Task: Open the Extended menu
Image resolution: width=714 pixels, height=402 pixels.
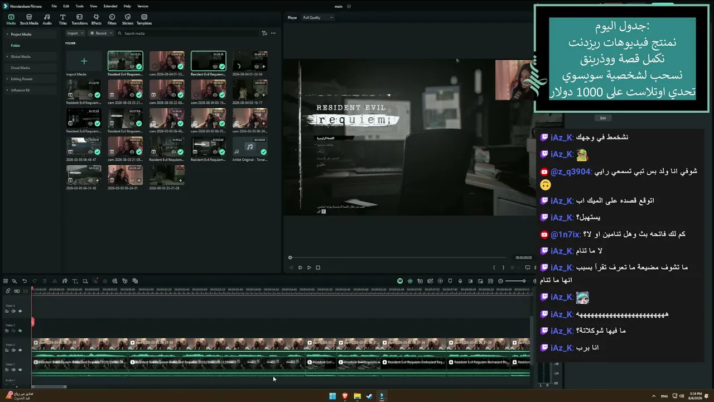Action: [110, 6]
